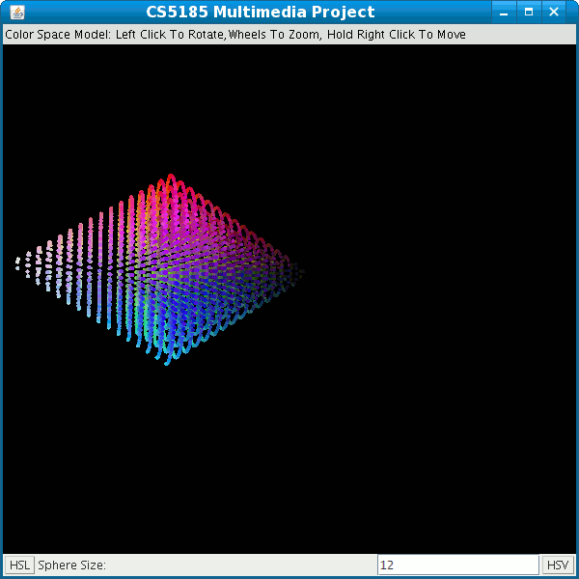This screenshot has width=579, height=579.
Task: Click the HSL button
Action: click(19, 565)
